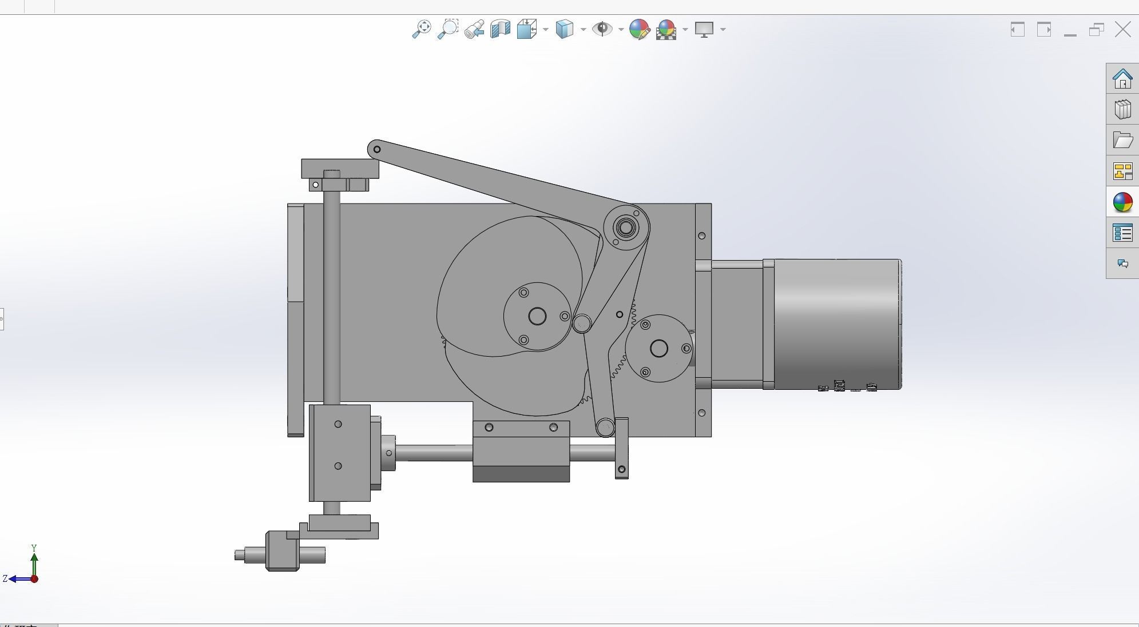Click the Edit Appearance color ball
The height and width of the screenshot is (627, 1139).
pos(639,29)
